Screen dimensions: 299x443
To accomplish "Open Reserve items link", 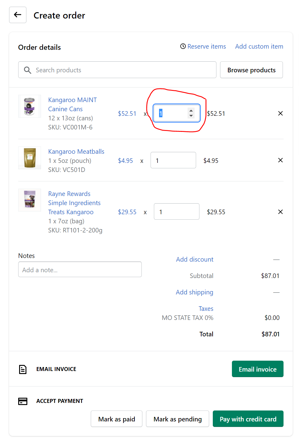I will pos(206,46).
